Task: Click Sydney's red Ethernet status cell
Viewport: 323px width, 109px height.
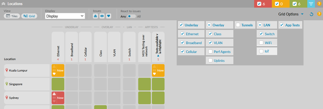Action: point(58,98)
